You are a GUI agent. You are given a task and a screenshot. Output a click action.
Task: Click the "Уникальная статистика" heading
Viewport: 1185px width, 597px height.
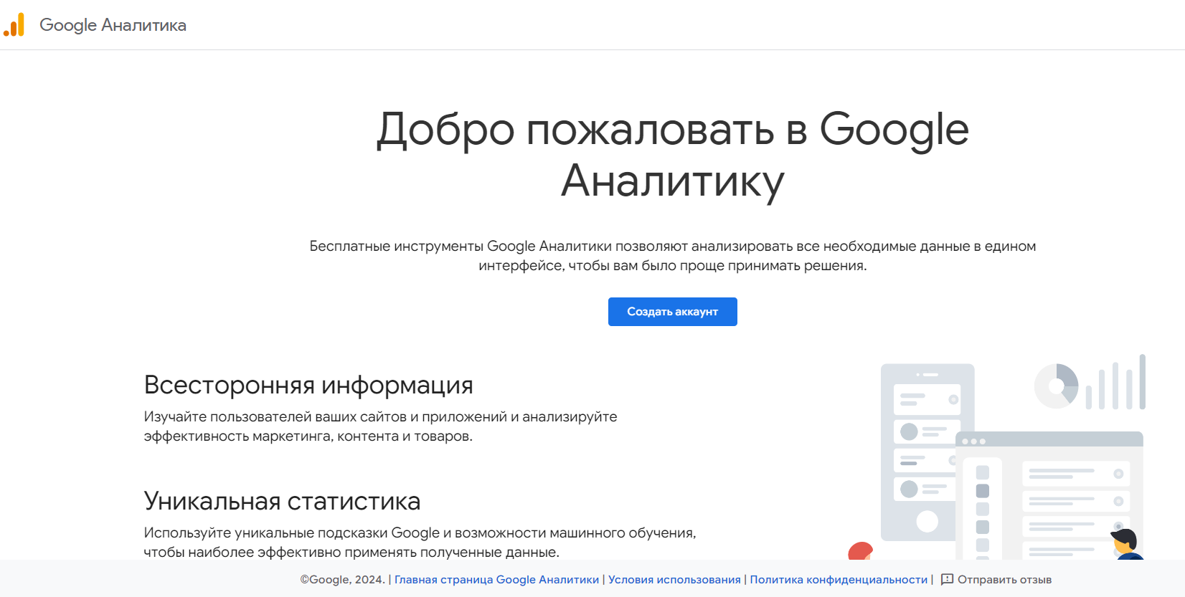click(282, 501)
